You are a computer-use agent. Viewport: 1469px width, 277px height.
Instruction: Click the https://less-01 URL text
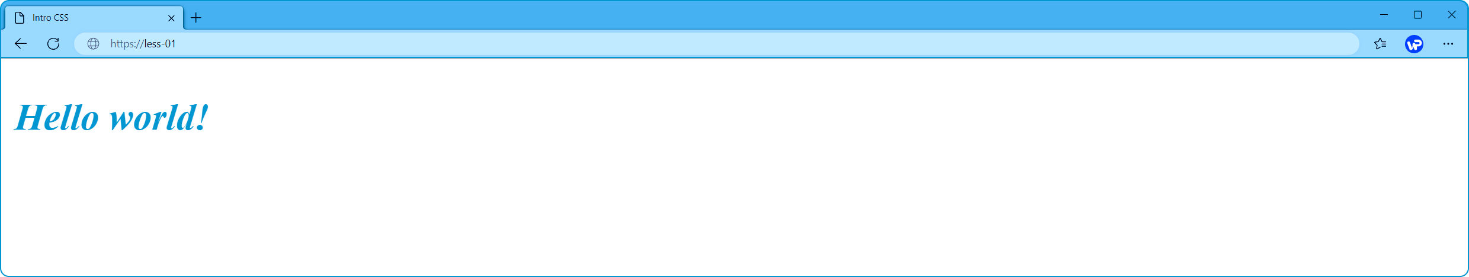(143, 44)
